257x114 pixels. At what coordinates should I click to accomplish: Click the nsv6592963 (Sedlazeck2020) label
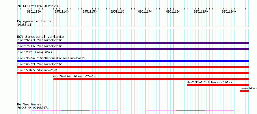[x=40, y=40]
